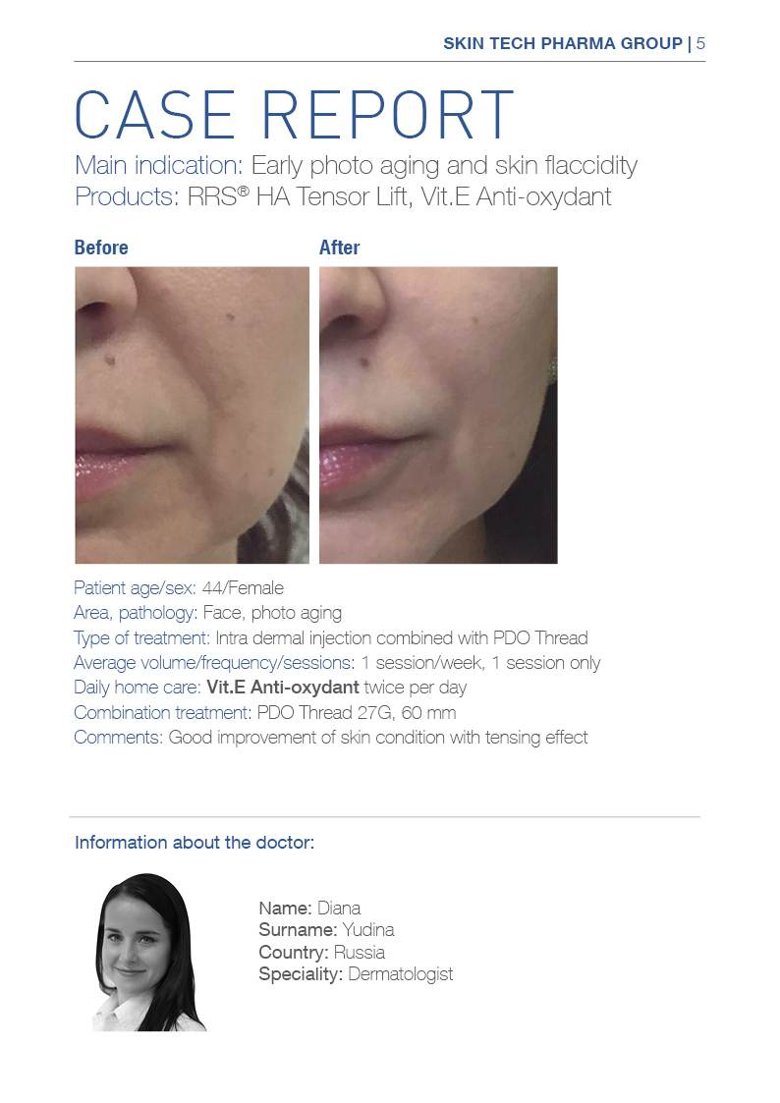Click bold Vit.E Anti-oxydant text
780x1103 pixels.
coord(283,688)
